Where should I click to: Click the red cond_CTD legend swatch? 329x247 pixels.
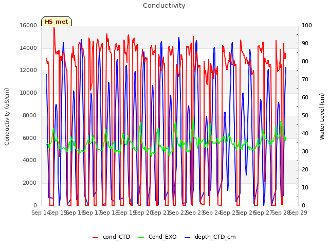coord(95,238)
